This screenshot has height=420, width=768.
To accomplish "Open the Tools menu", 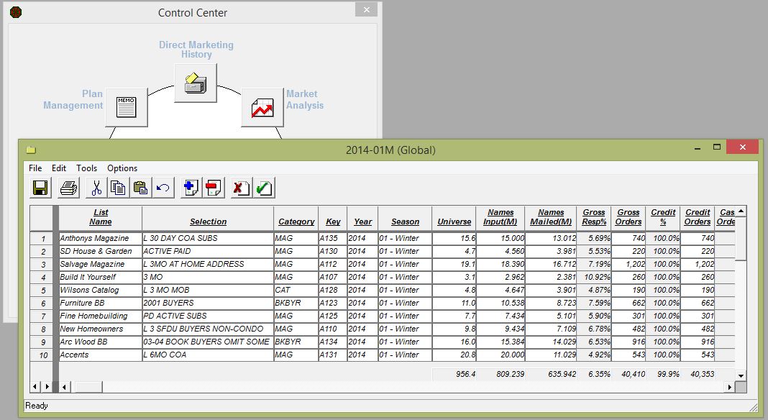I will point(87,168).
